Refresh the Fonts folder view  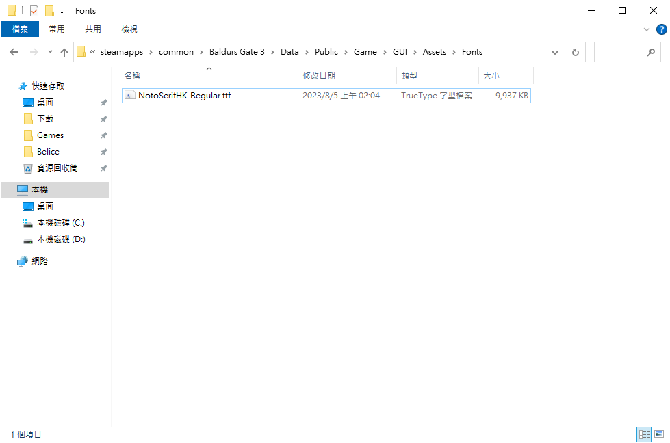[x=576, y=52]
